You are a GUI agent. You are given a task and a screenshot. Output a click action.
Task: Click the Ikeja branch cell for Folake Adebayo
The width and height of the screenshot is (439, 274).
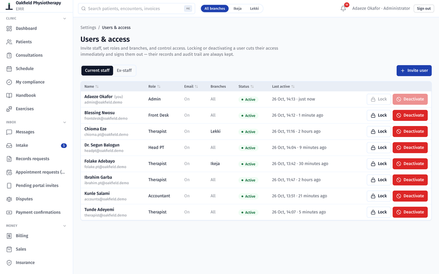coord(215,164)
